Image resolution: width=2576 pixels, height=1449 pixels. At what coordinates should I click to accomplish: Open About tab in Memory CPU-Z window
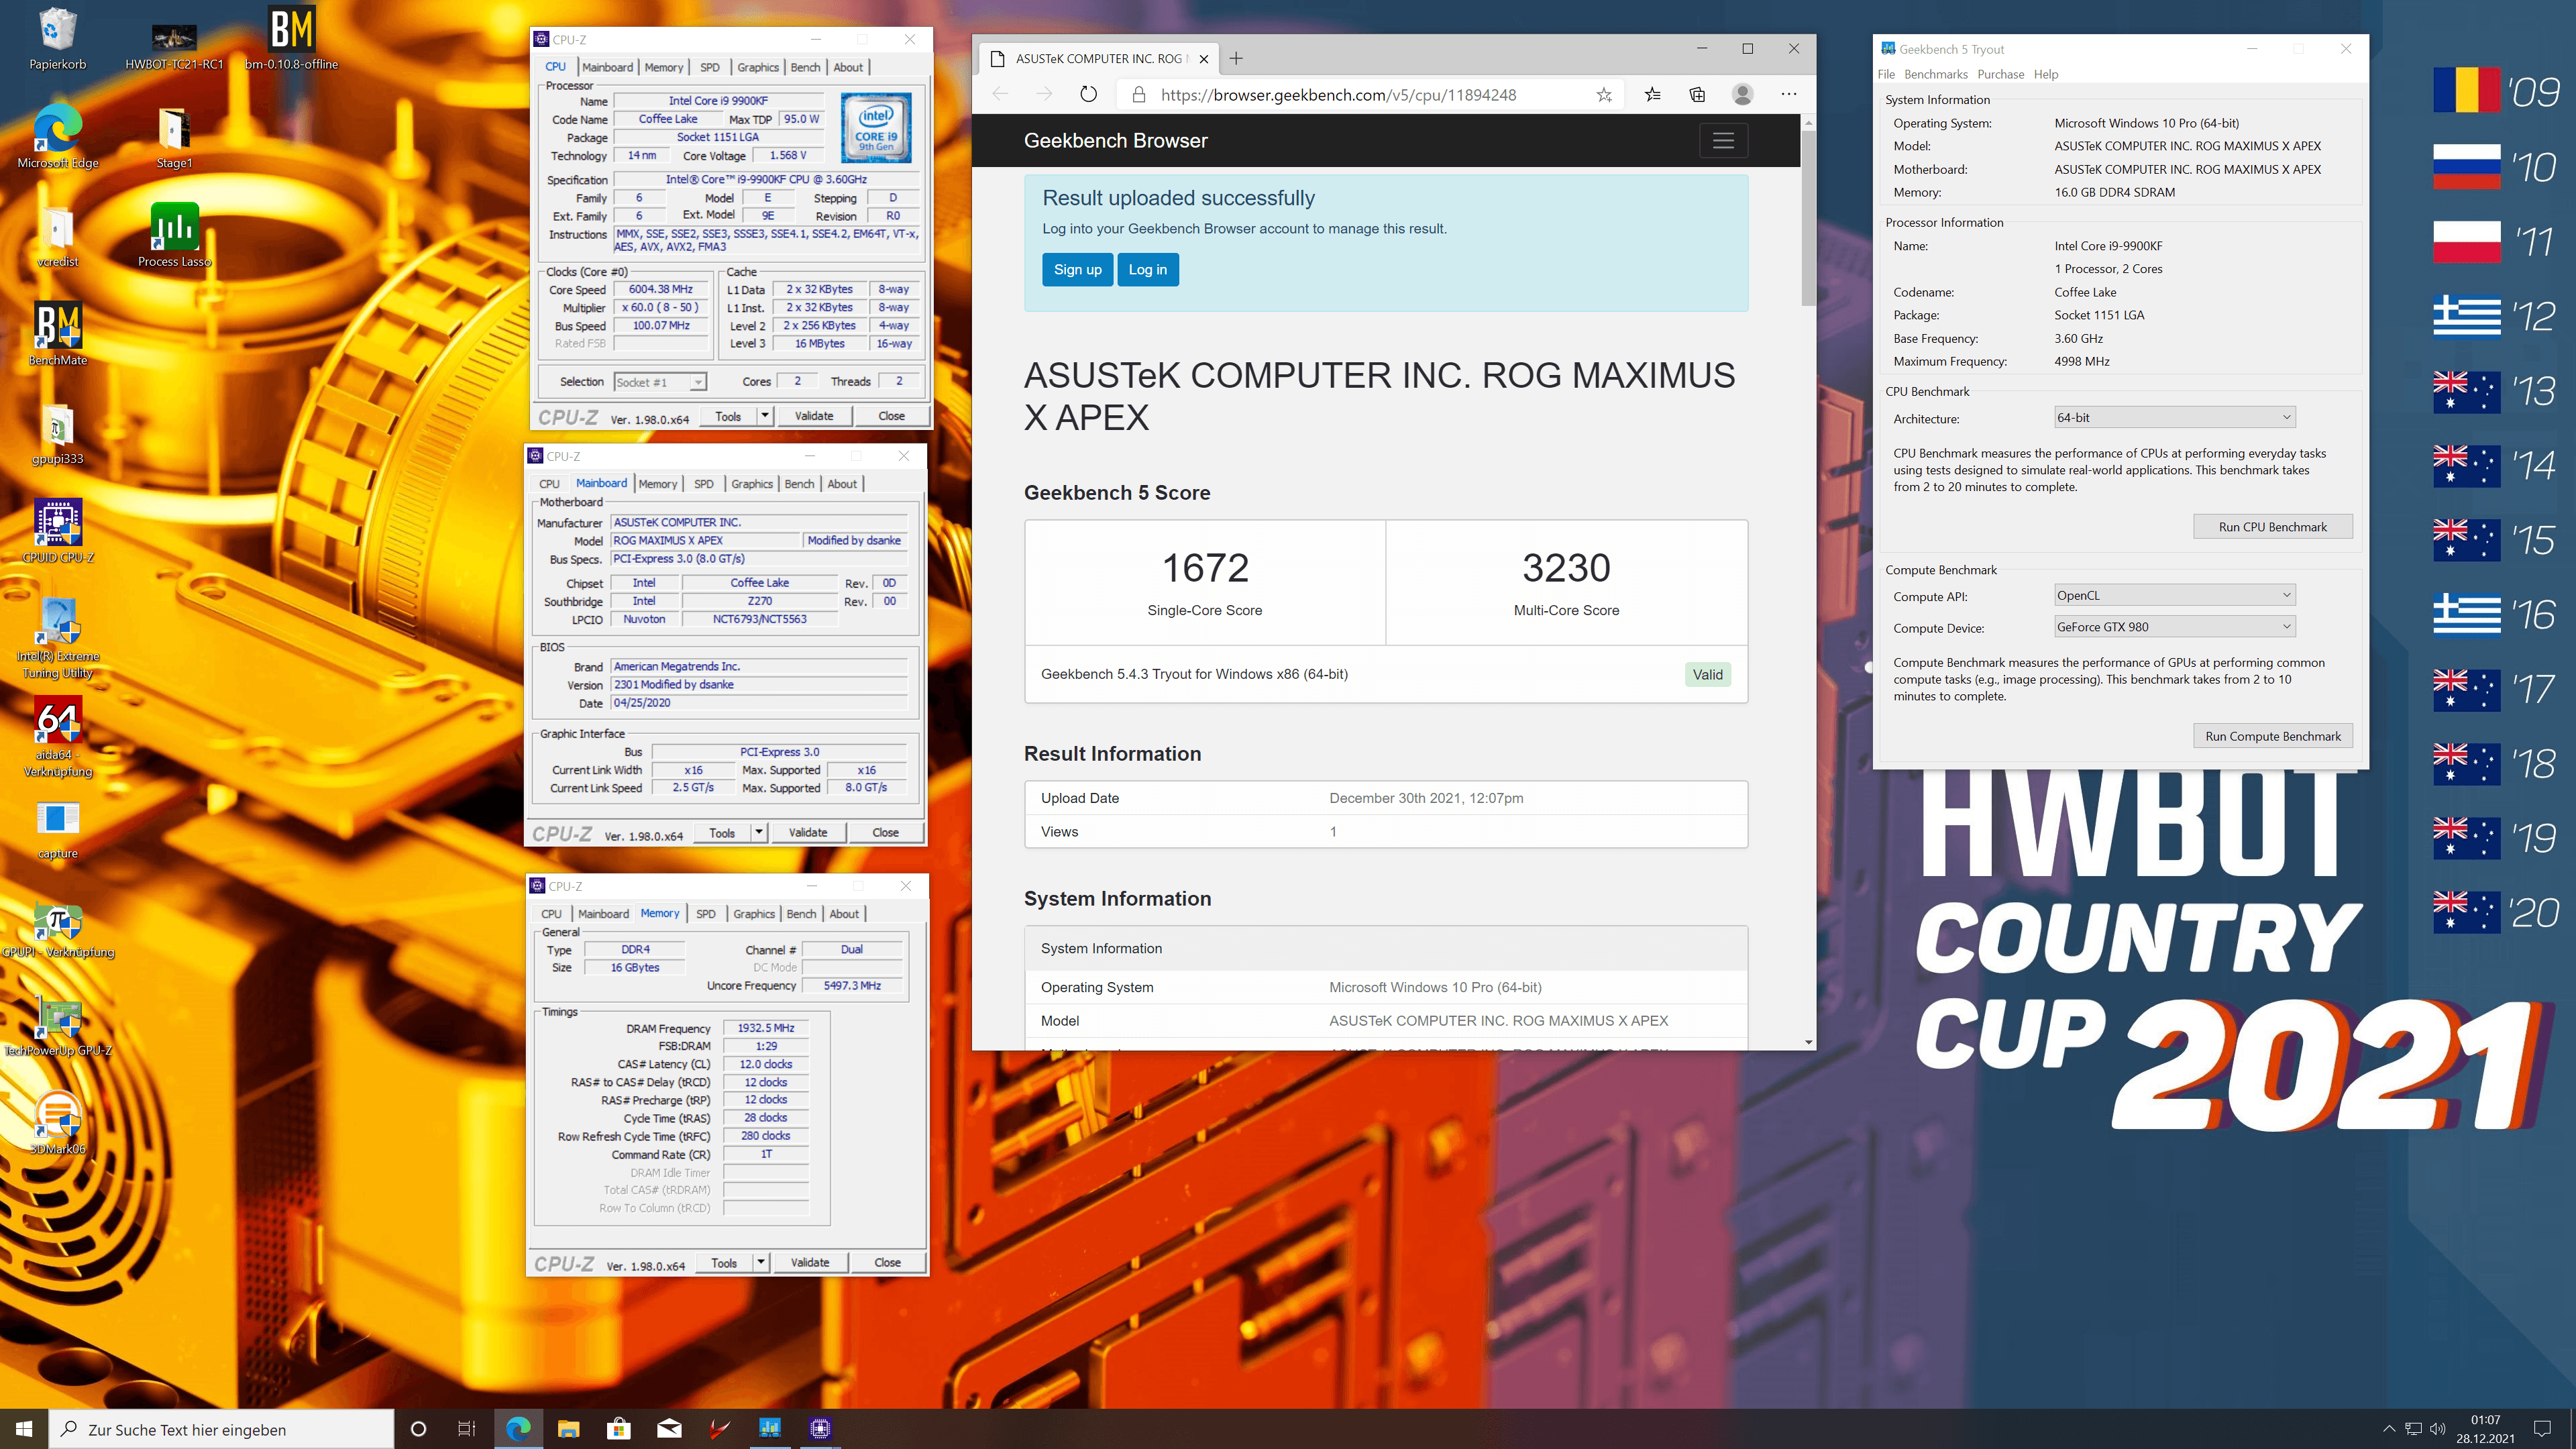click(844, 914)
